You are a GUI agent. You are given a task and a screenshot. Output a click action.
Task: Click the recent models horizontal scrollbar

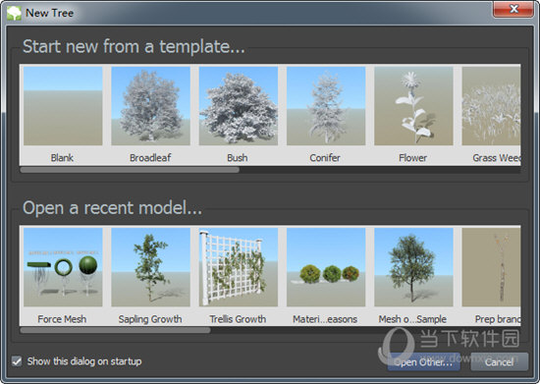tap(115, 330)
